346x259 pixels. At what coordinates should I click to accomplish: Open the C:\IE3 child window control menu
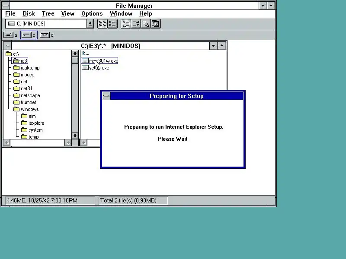click(x=7, y=46)
